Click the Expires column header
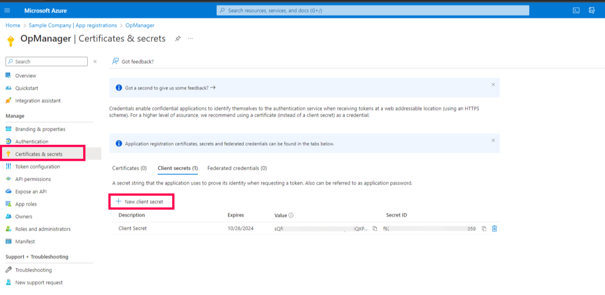 click(236, 215)
